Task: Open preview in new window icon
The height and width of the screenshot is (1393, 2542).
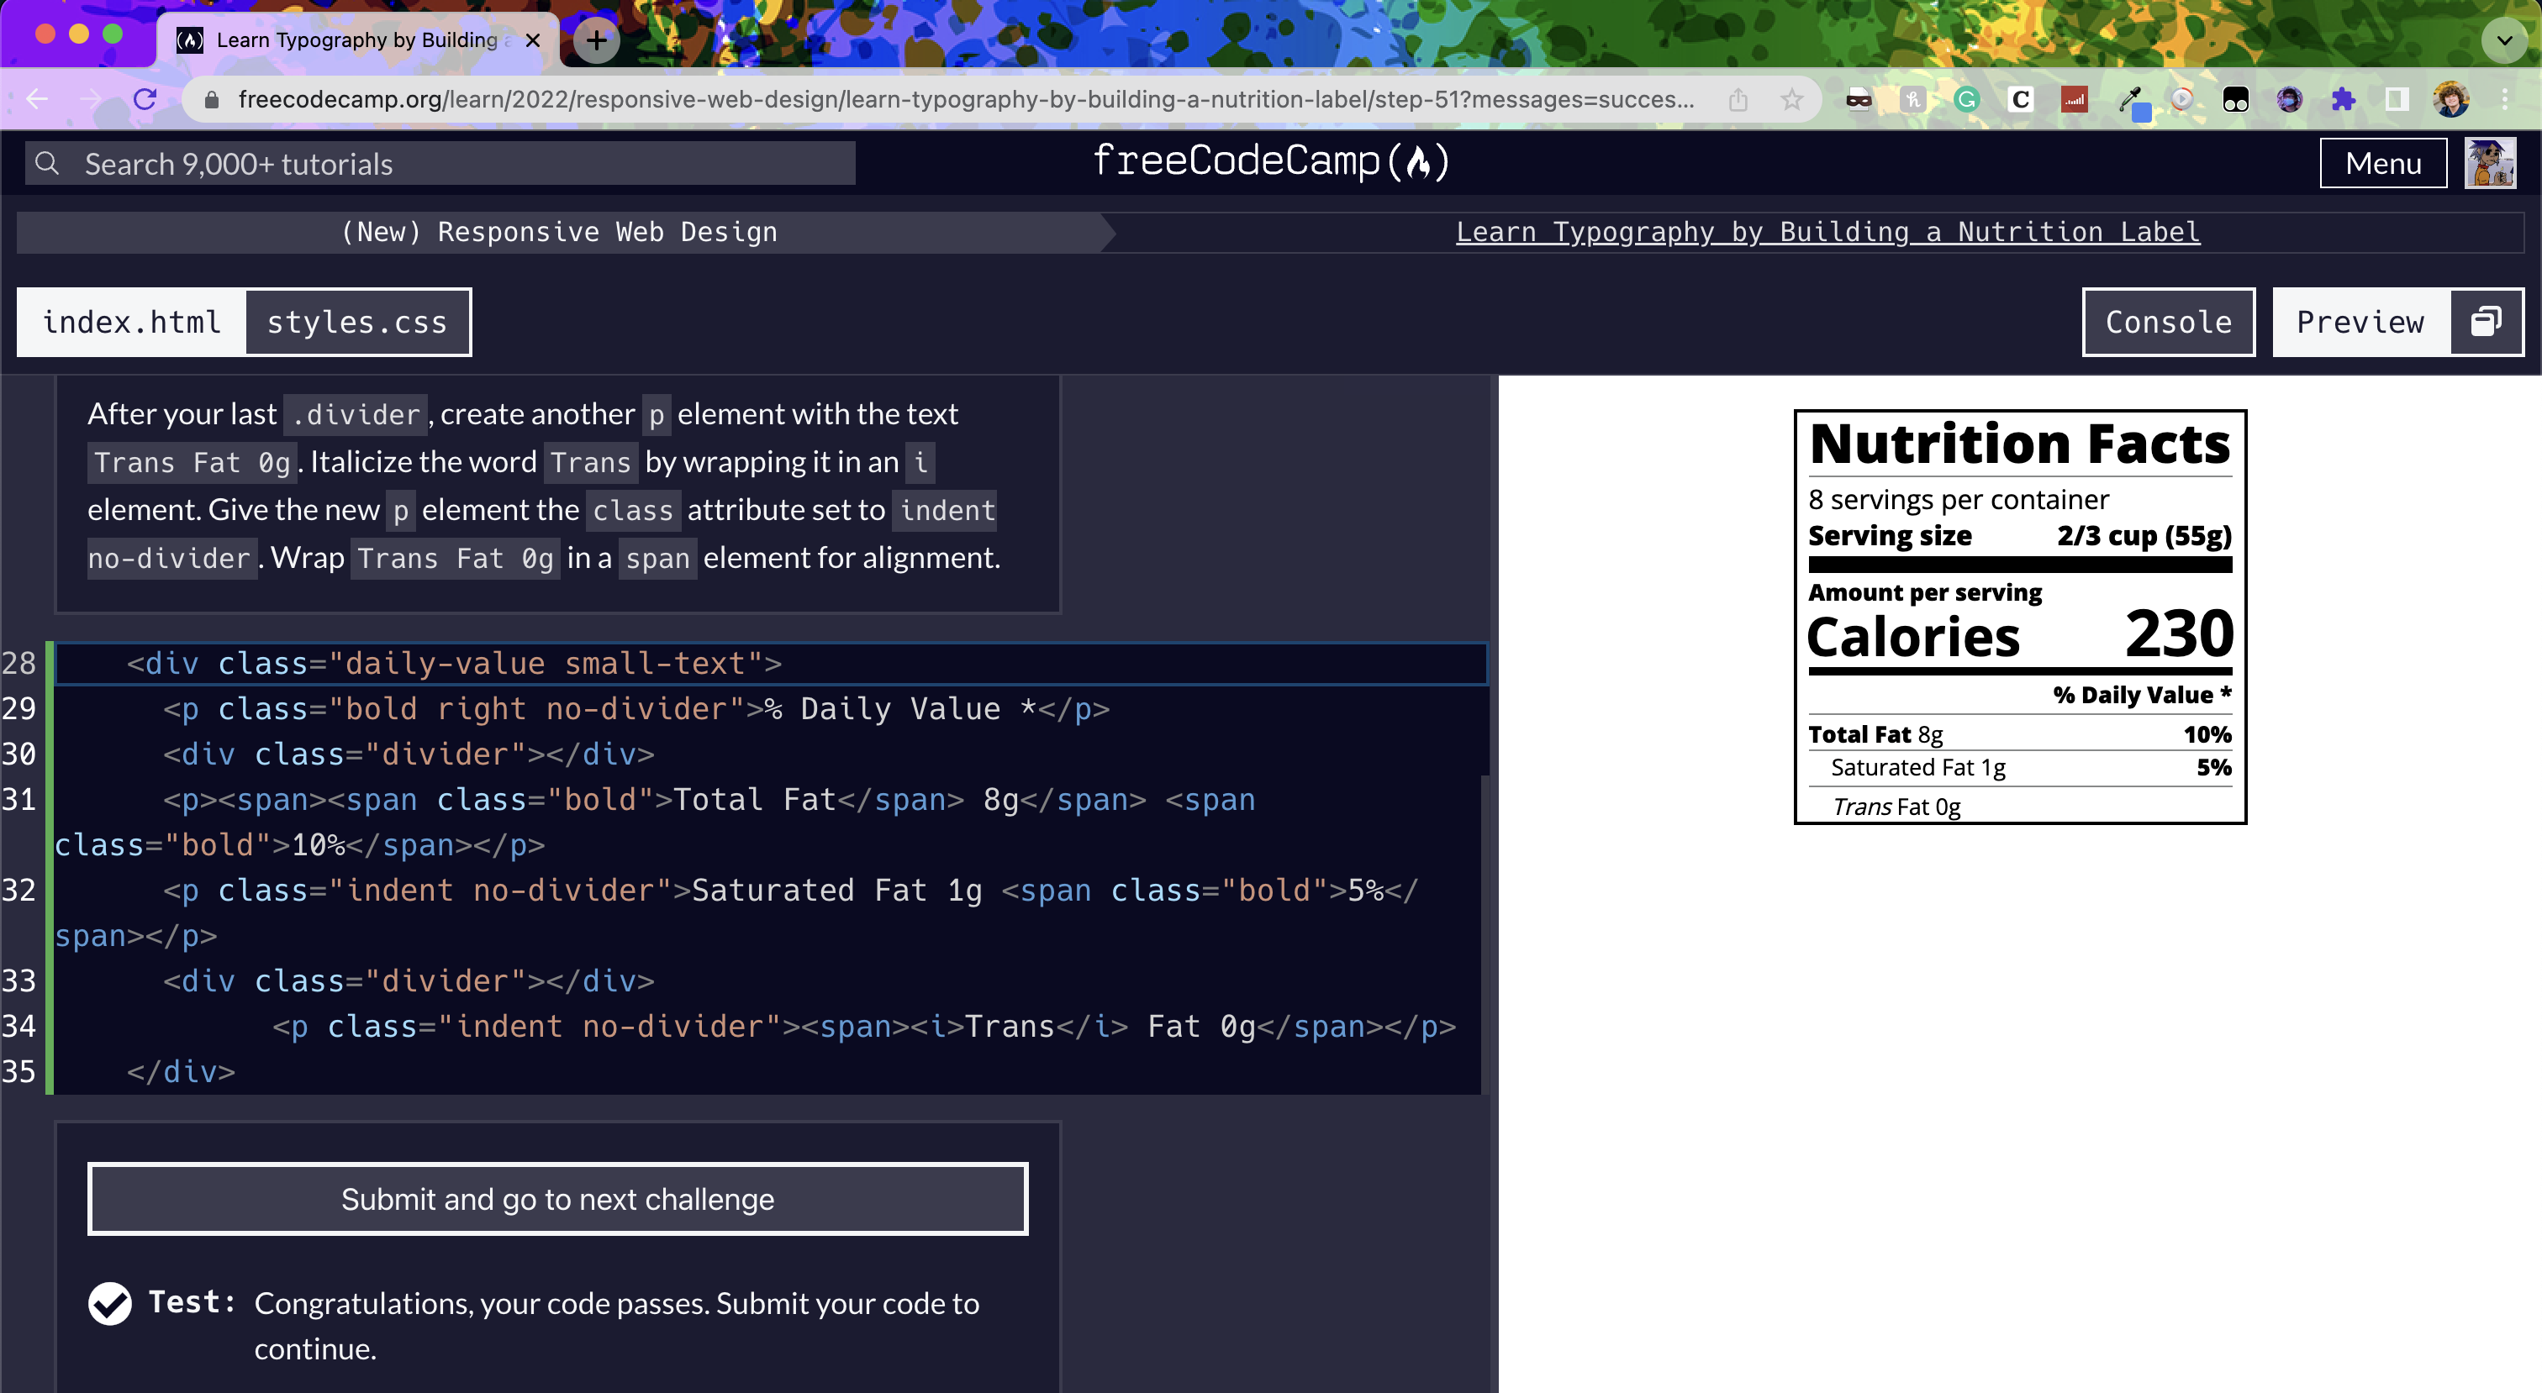Action: pos(2486,322)
